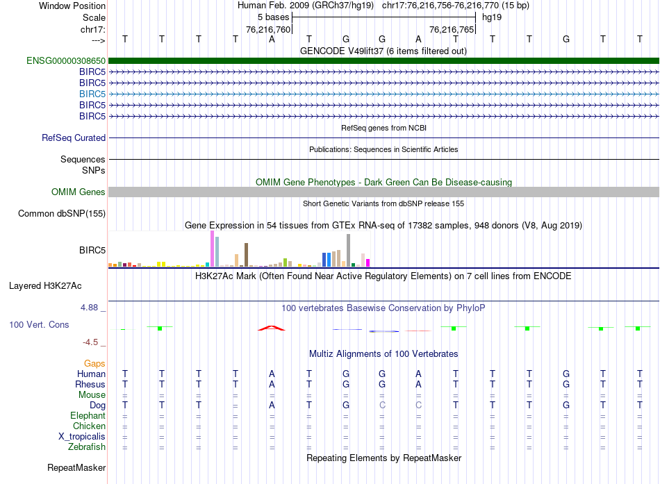Click the -4.5 lower scale value
This screenshot has height=484, width=660.
[x=90, y=342]
